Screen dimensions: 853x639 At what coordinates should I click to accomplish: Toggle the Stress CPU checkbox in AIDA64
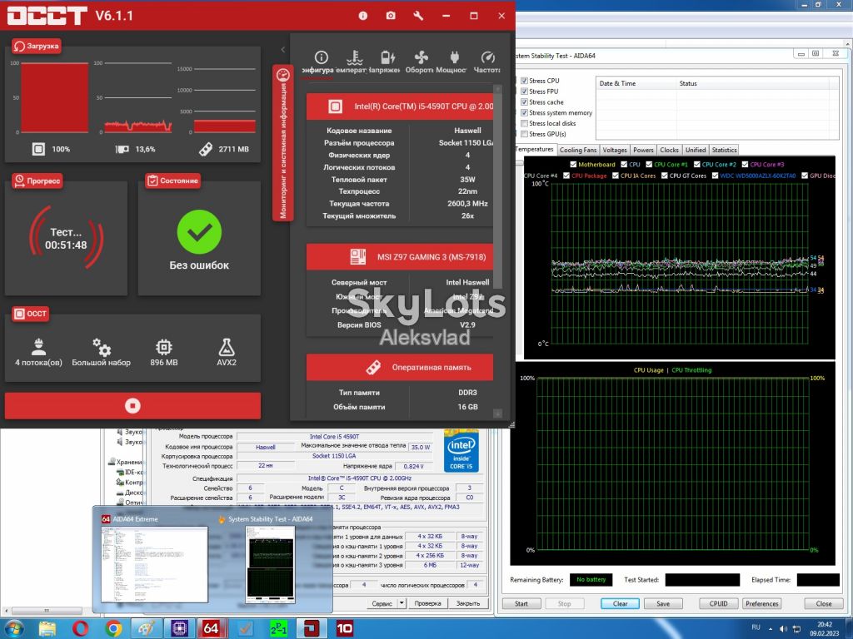[525, 81]
